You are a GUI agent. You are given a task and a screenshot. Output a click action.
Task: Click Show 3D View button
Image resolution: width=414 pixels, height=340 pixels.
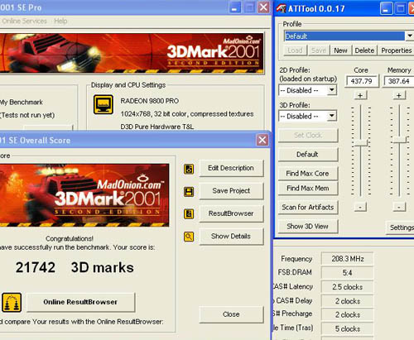tap(308, 227)
